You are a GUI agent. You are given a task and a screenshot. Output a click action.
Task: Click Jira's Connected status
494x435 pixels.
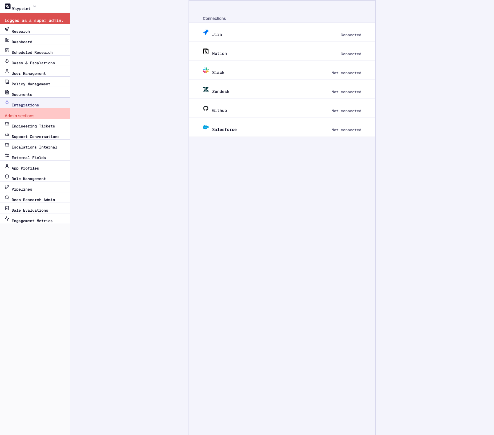click(351, 35)
